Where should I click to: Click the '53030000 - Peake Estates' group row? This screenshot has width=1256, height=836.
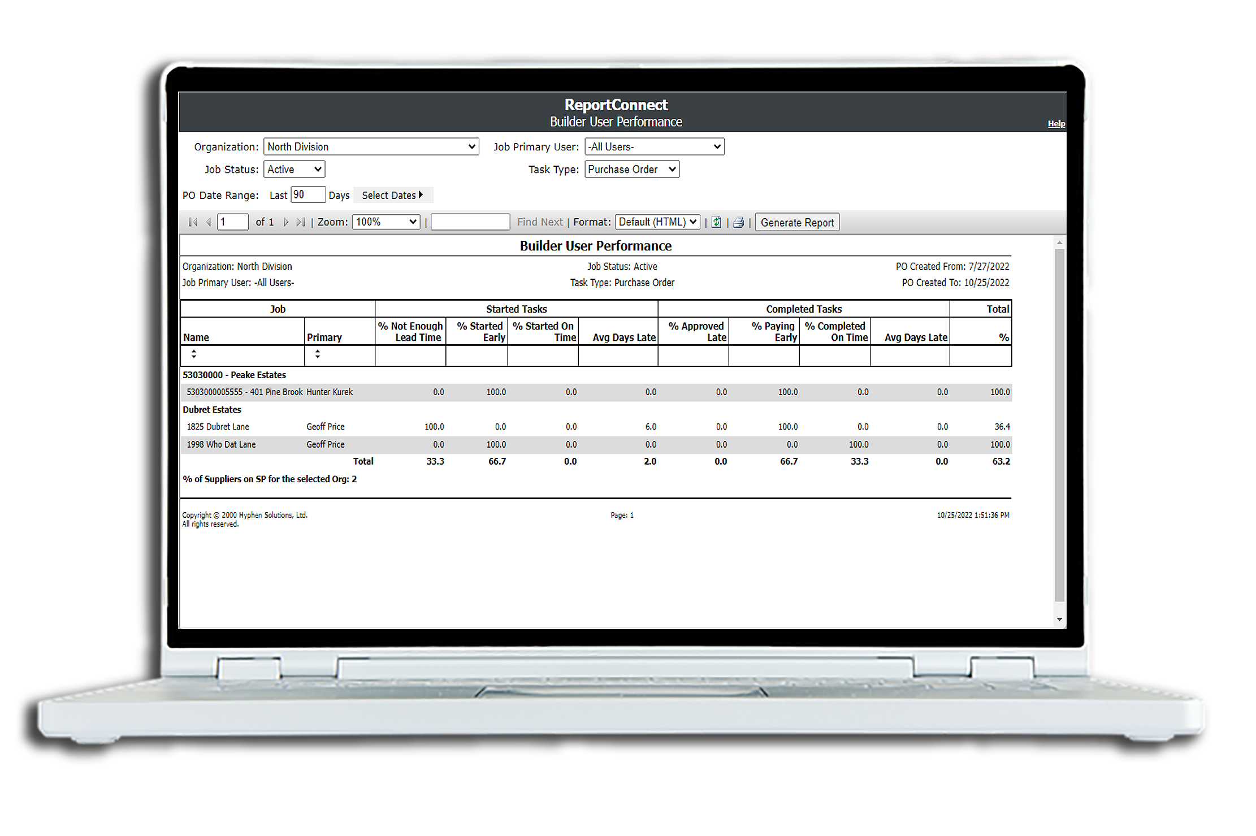pos(235,375)
